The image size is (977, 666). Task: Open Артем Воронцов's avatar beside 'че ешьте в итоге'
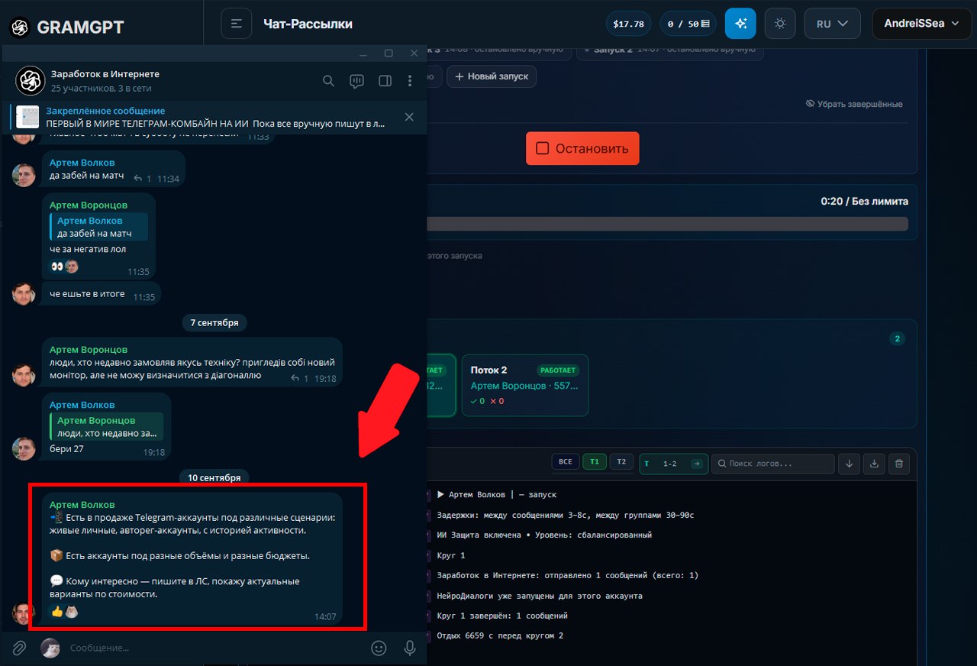[x=24, y=294]
